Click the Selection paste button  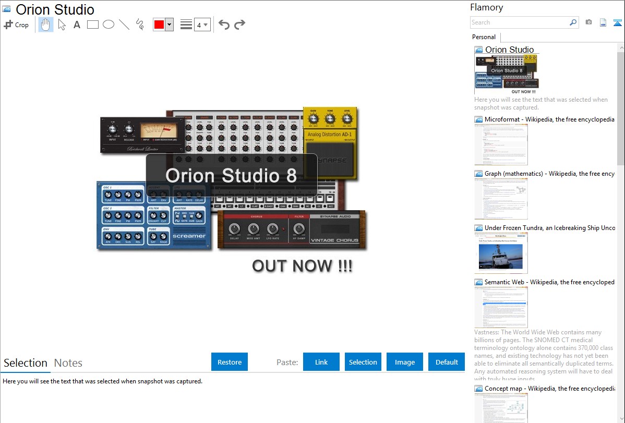click(x=363, y=362)
